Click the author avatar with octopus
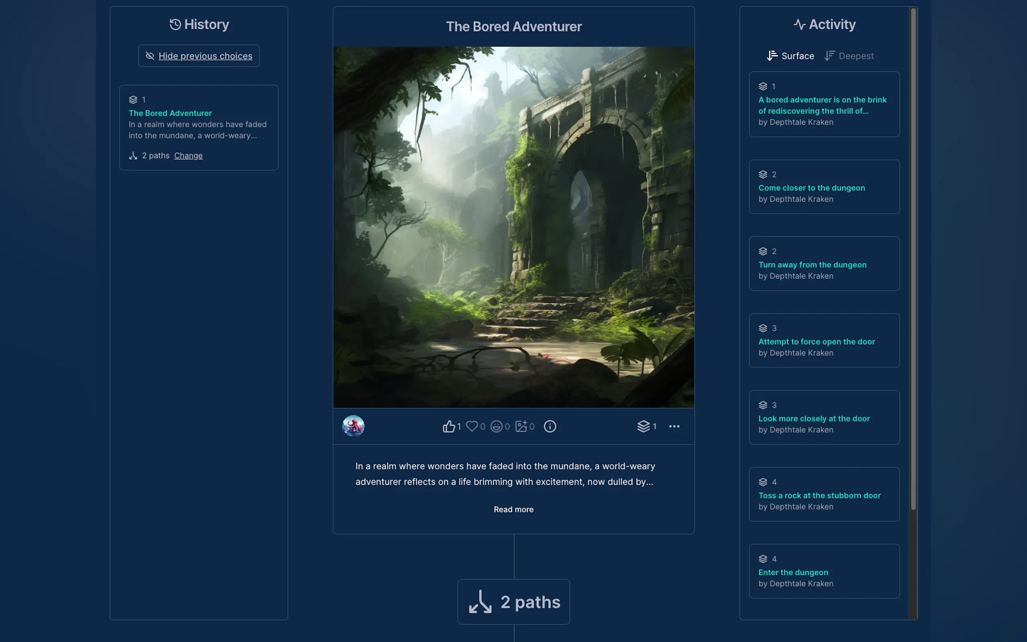The height and width of the screenshot is (642, 1027). (353, 426)
